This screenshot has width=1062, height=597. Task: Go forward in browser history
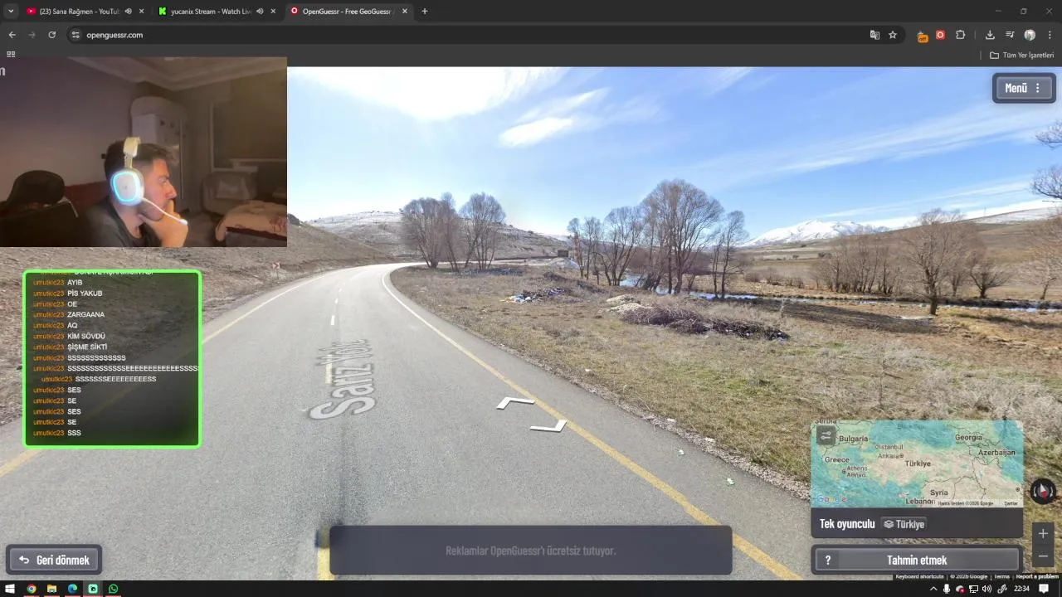(x=32, y=35)
